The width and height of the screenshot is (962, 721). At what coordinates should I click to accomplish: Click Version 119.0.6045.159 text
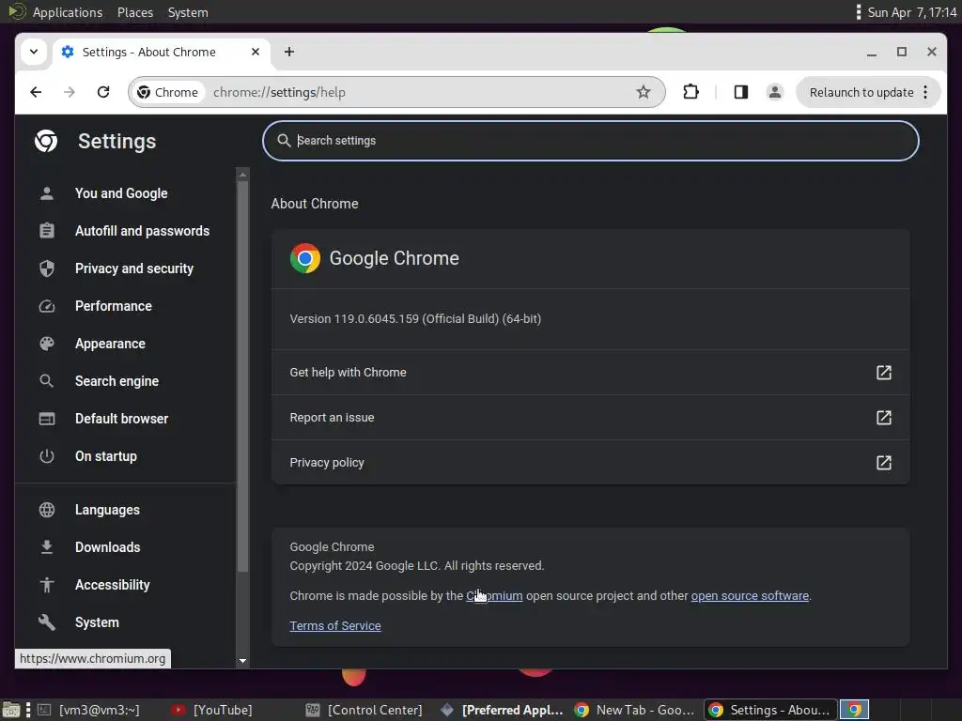click(415, 319)
